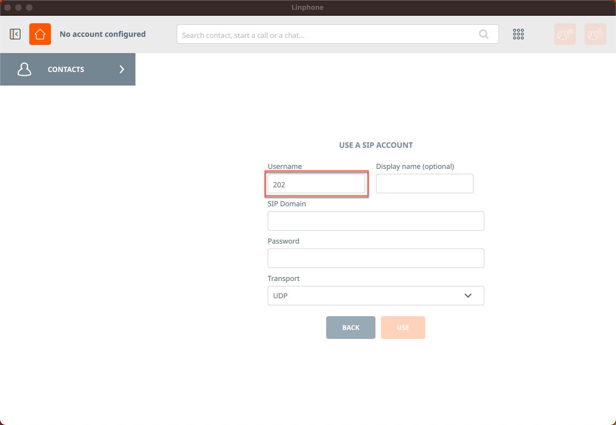
Task: Click the Contacts person silhouette icon
Action: point(24,69)
